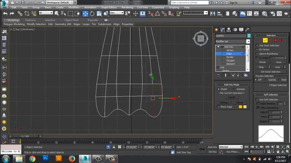
Task: Open the Rendering menu
Action: [x=127, y=7]
